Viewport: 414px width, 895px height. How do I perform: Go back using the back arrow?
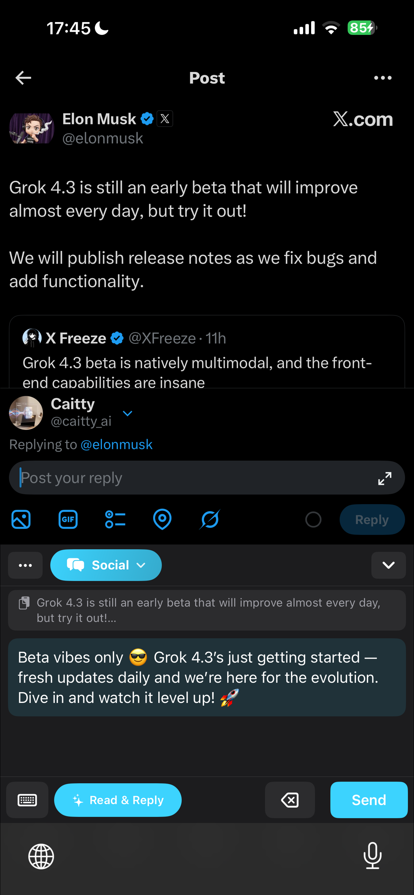point(23,77)
